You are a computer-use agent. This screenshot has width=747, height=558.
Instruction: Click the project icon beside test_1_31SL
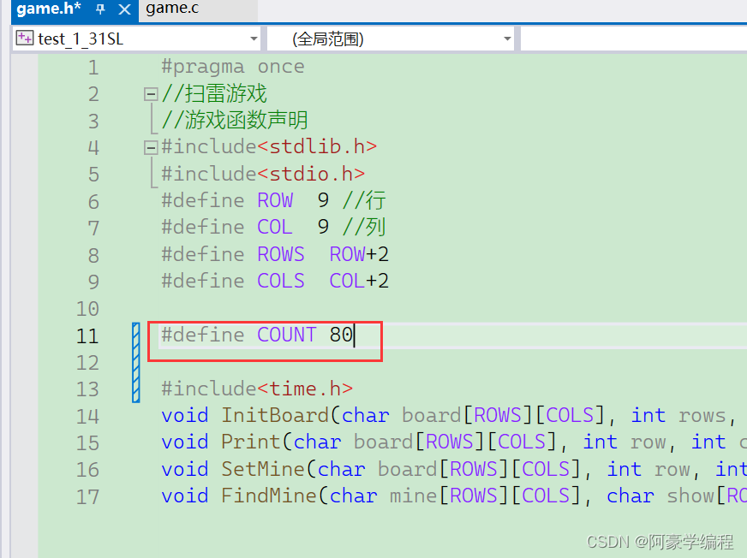click(25, 38)
